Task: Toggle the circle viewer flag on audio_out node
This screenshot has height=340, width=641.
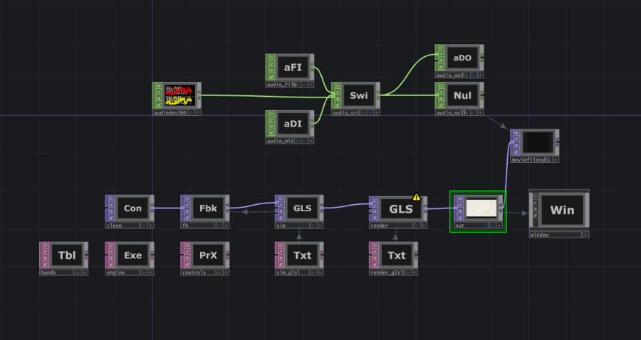Action: [441, 48]
